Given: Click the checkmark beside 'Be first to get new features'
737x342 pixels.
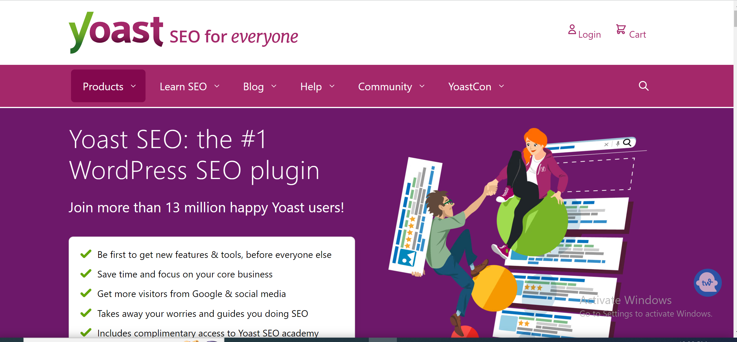Looking at the screenshot, I should (x=86, y=254).
